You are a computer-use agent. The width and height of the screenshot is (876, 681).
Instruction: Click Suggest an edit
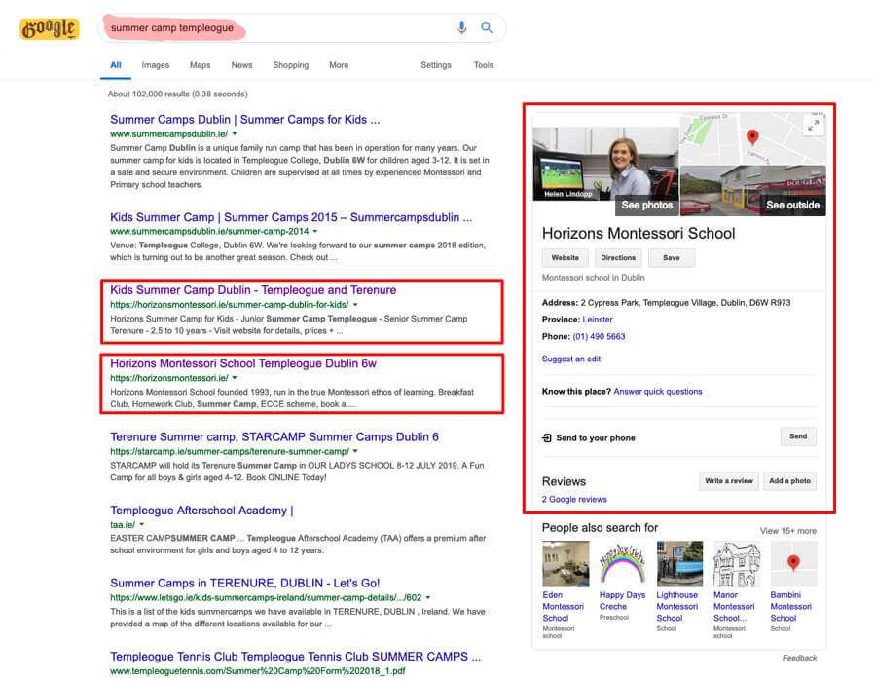point(571,359)
